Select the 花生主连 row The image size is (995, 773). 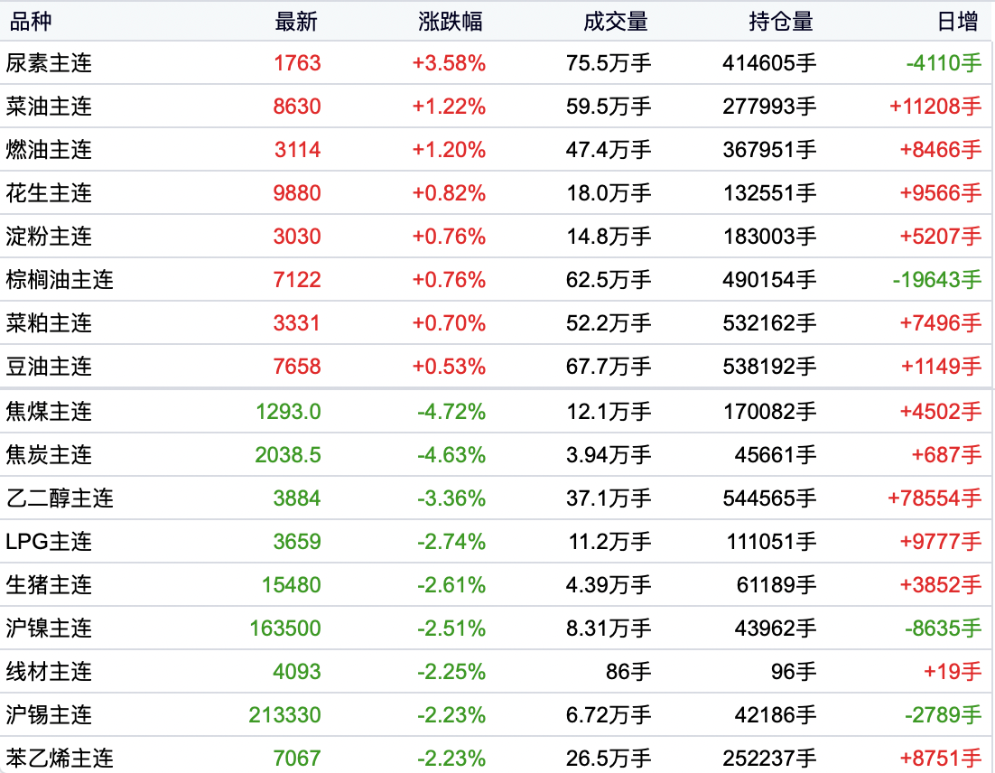click(50, 193)
